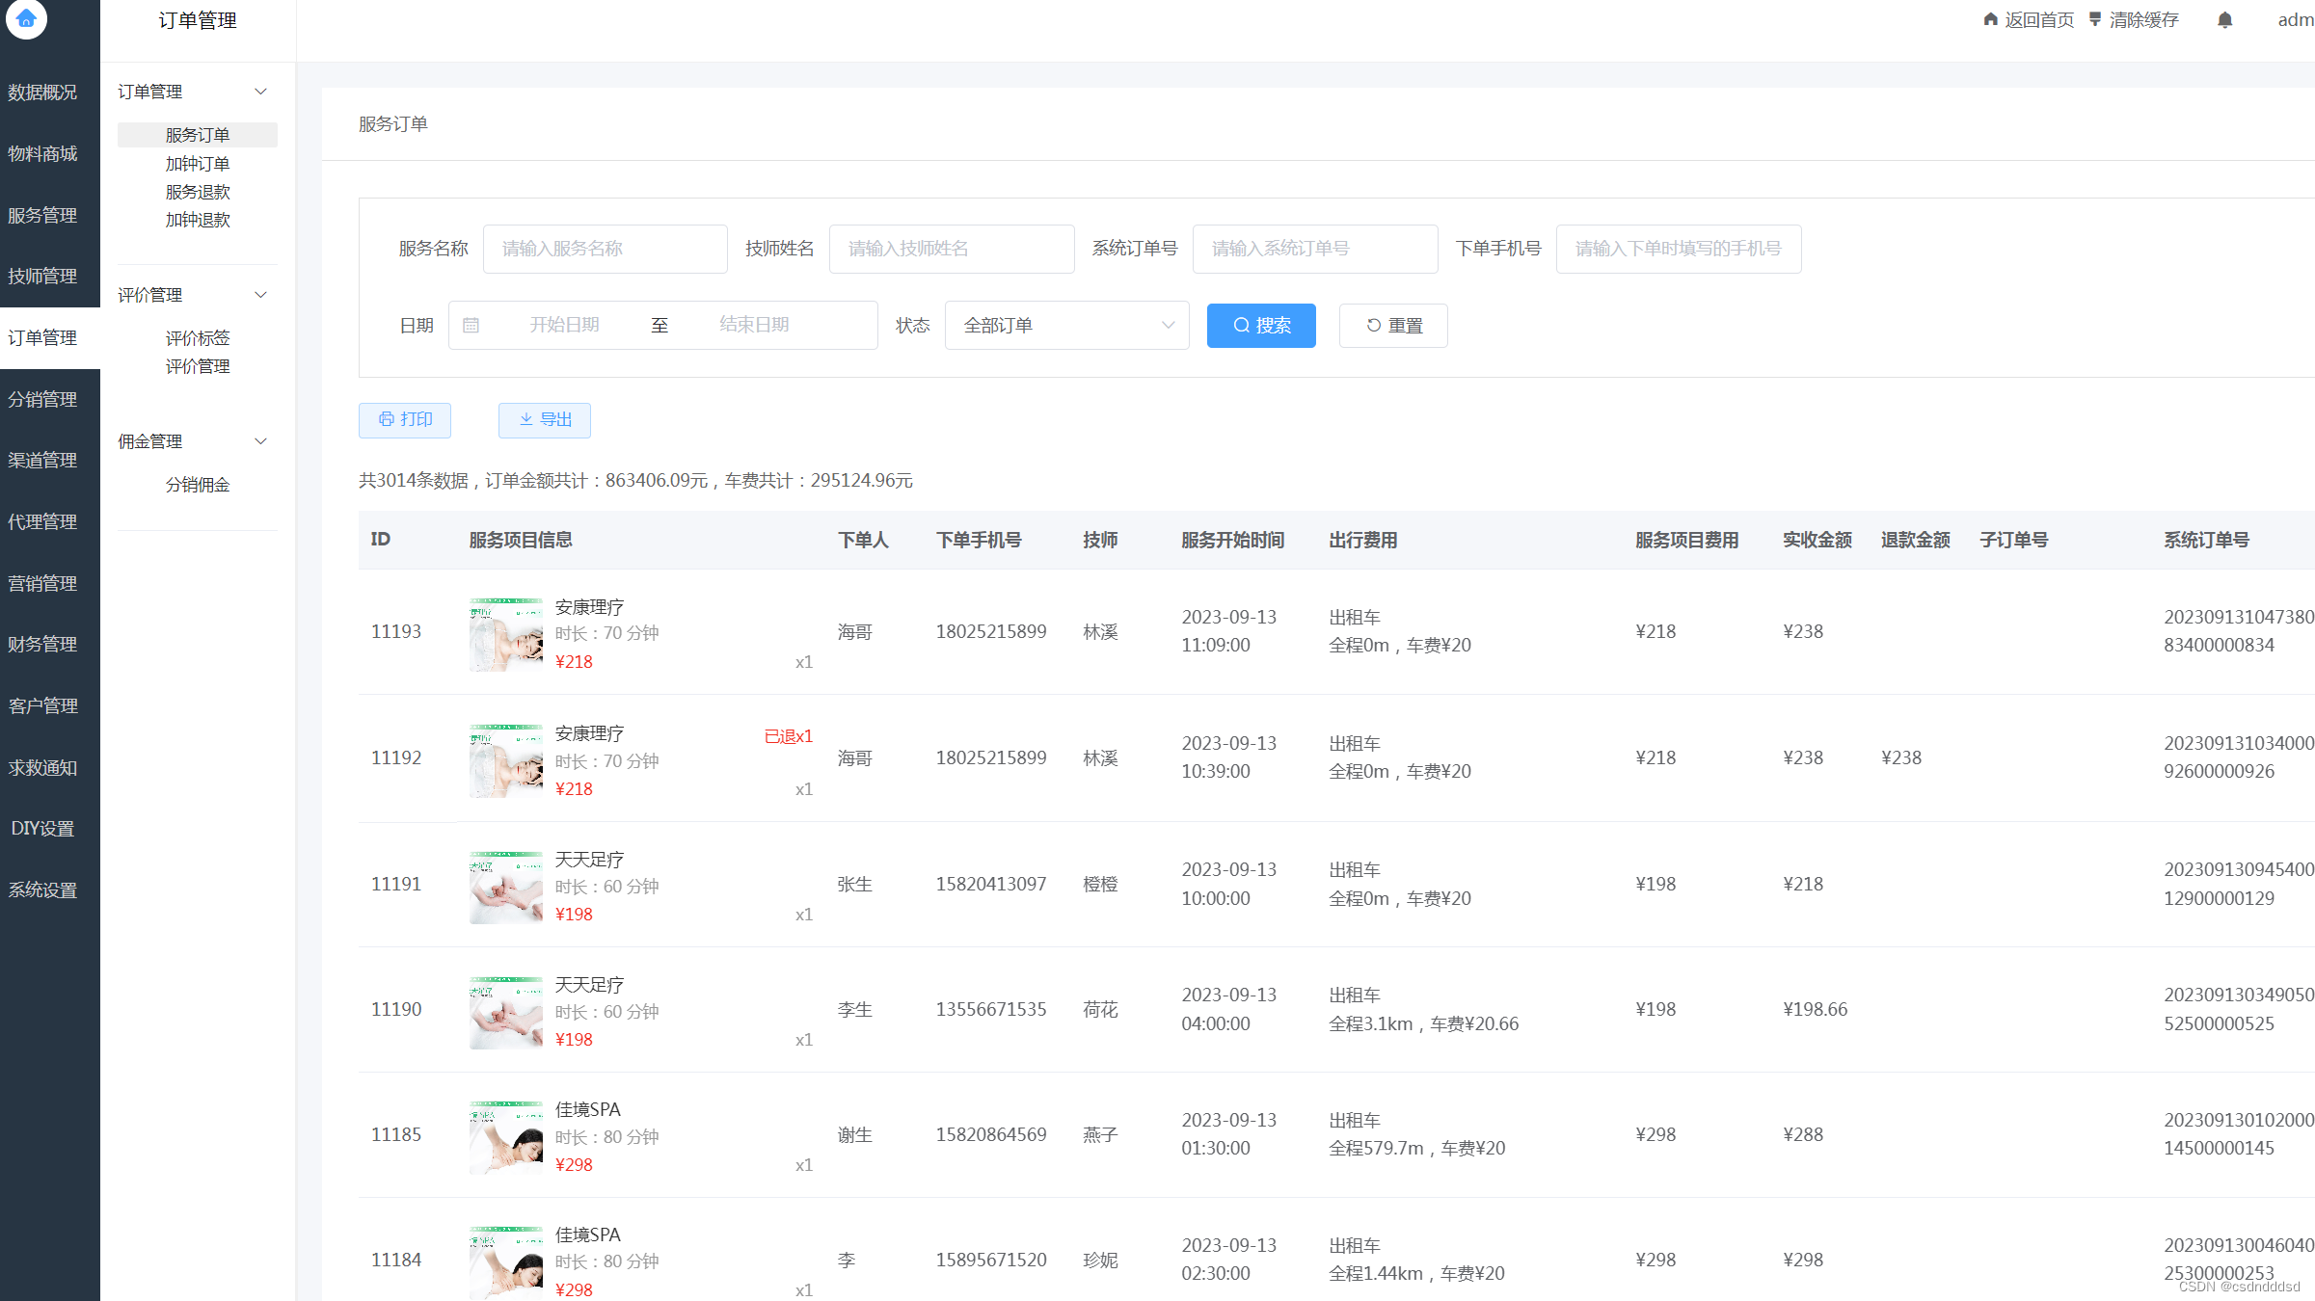Click the home logo icon
The height and width of the screenshot is (1301, 2315).
coord(26,18)
